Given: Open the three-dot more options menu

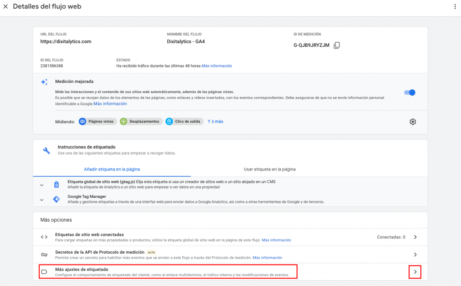Looking at the screenshot, I should tap(454, 7).
